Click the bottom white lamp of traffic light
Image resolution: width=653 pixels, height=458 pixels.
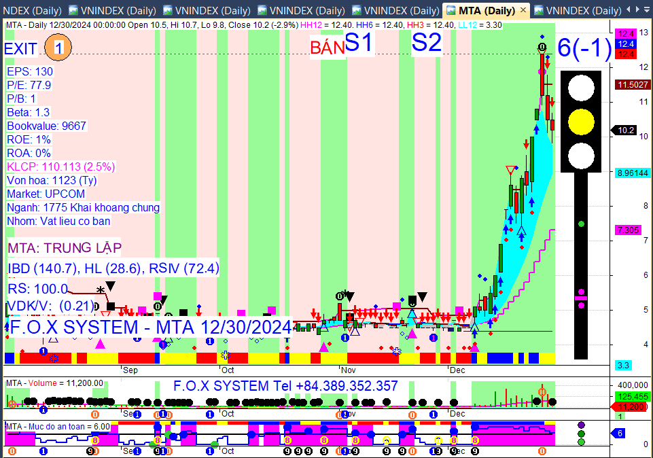coord(581,156)
